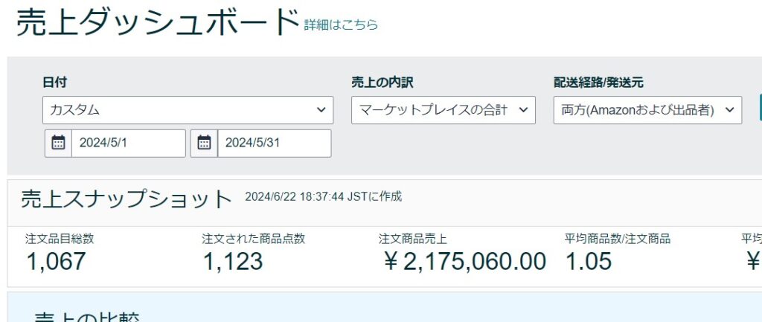Open the end date calendar icon

click(x=204, y=143)
